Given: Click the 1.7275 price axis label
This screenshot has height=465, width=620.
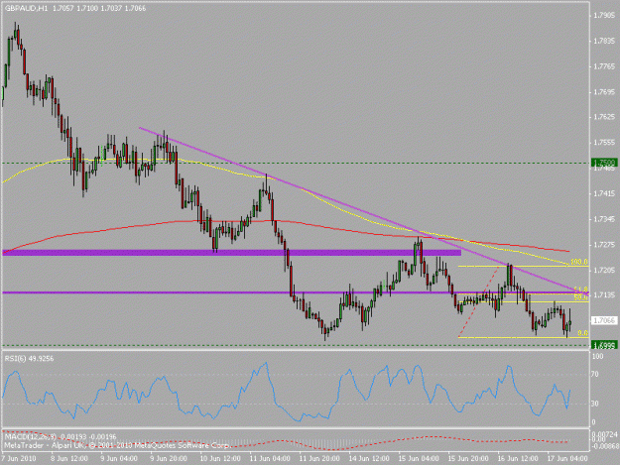Looking at the screenshot, I should [x=604, y=245].
